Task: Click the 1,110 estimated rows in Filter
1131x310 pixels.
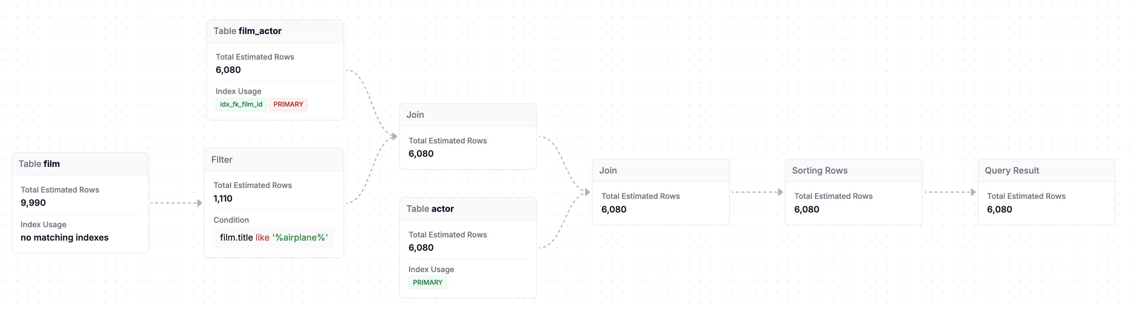Action: (222, 198)
